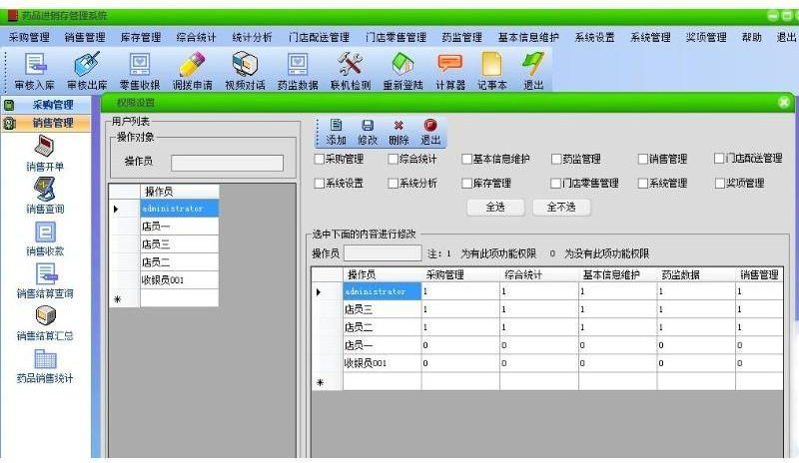Click administrator row in permissions table

(547, 291)
